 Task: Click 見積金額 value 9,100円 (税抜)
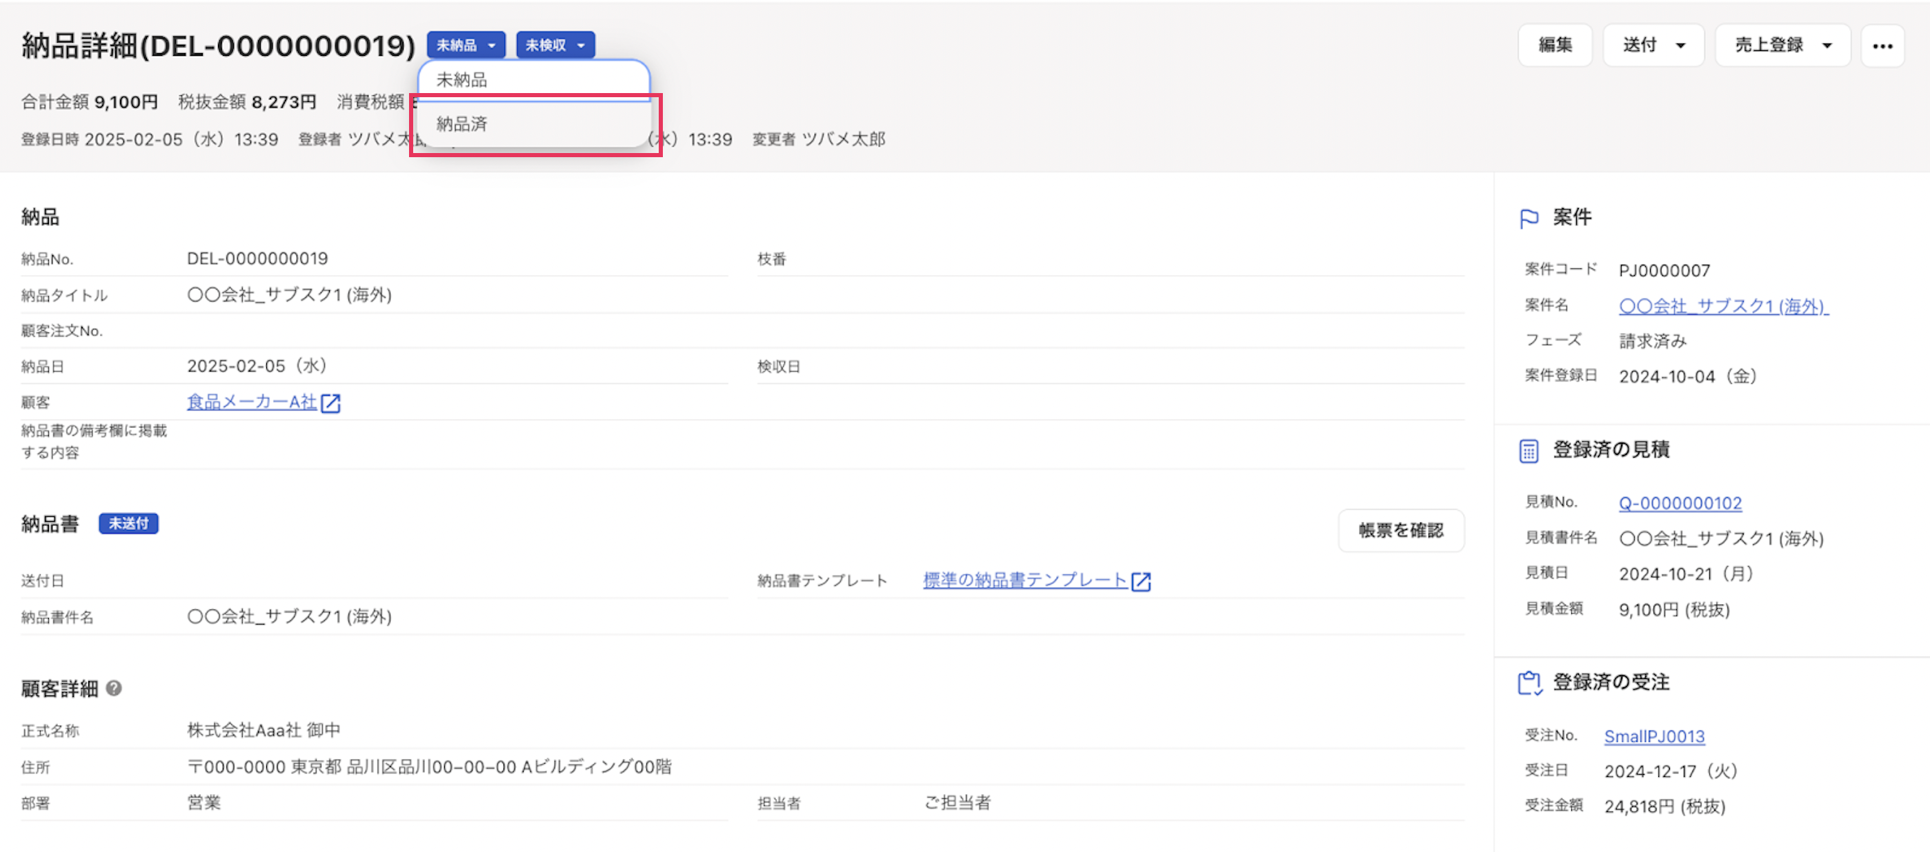click(1674, 609)
